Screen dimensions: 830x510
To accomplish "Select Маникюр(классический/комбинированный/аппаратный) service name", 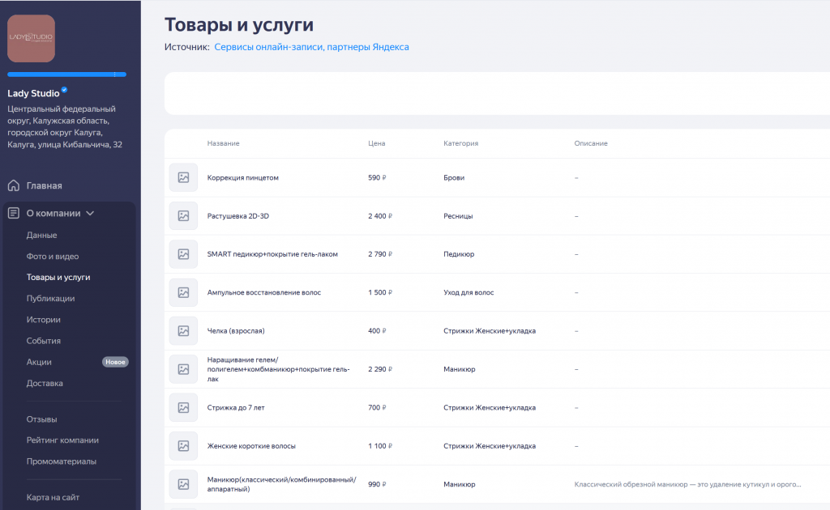I will click(x=281, y=484).
